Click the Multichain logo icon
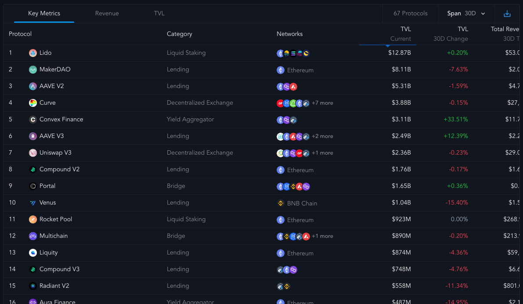This screenshot has width=523, height=304. [32, 236]
